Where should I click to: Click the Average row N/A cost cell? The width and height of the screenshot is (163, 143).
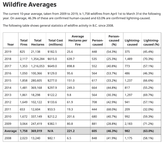tap(51, 131)
